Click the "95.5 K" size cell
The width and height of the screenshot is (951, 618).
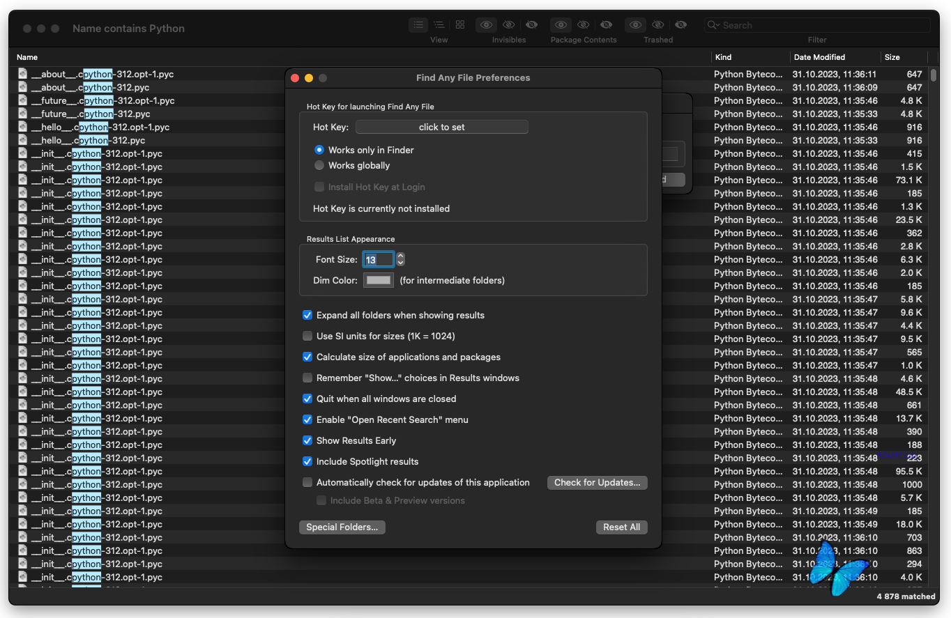[x=909, y=471]
